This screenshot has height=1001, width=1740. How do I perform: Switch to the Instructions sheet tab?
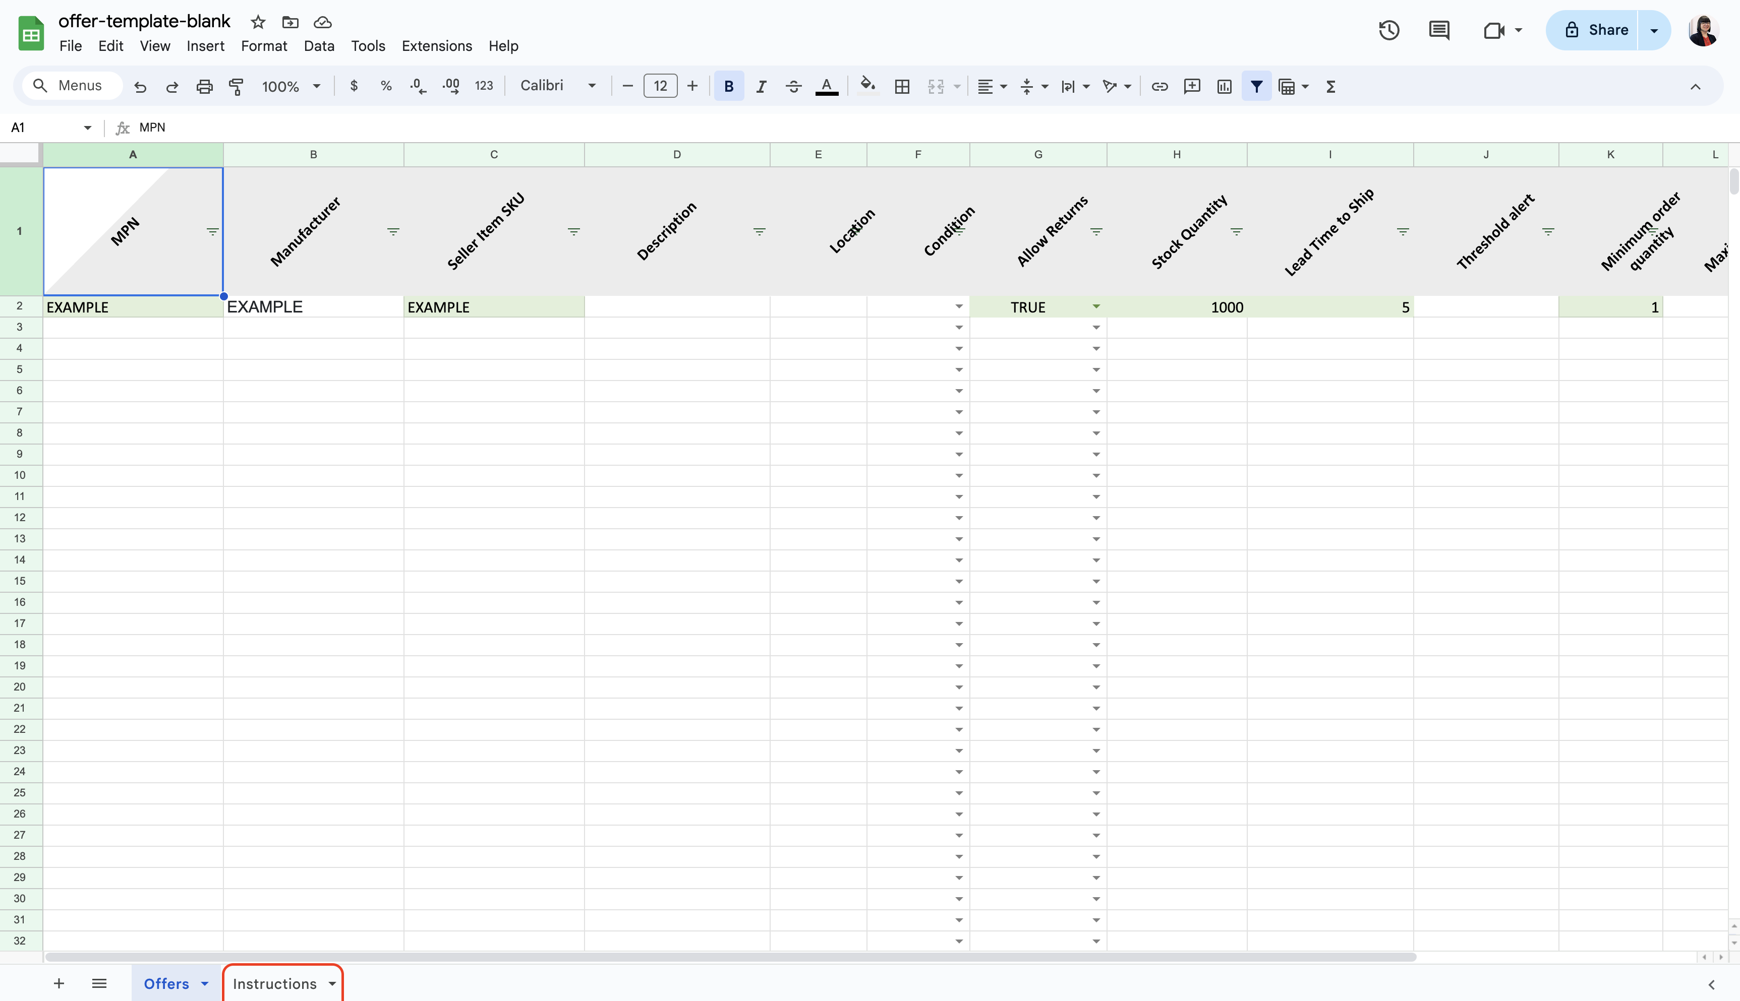pyautogui.click(x=274, y=984)
